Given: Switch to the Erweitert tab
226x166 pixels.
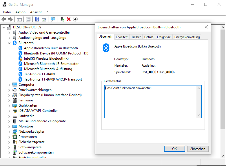Looking at the screenshot, I should (x=122, y=37).
